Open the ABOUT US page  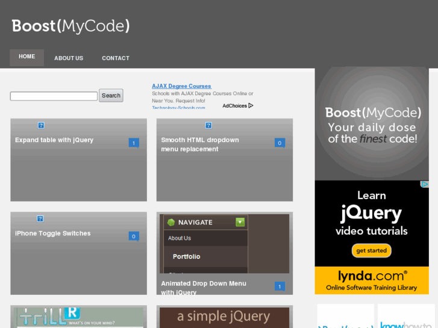click(x=69, y=58)
